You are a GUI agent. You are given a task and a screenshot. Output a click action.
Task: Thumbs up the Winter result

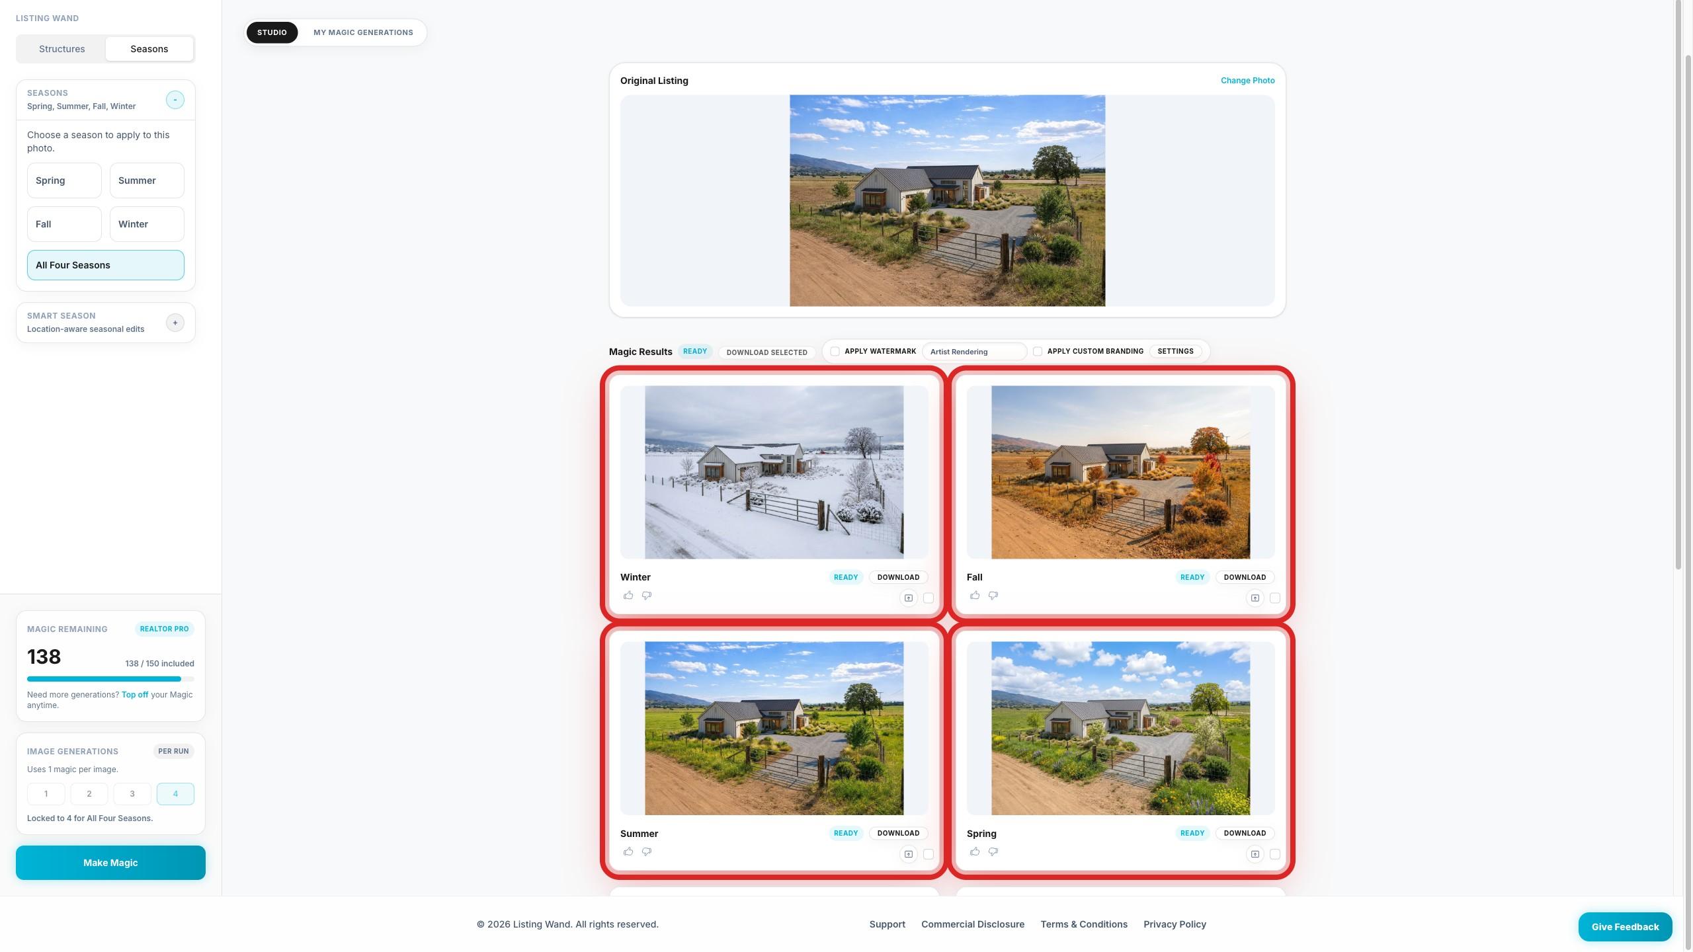coord(628,596)
